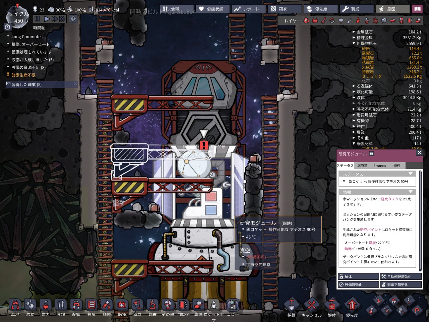This screenshot has width=429, height=322.
Task: Set game speed to fastest
Action: 62,19
